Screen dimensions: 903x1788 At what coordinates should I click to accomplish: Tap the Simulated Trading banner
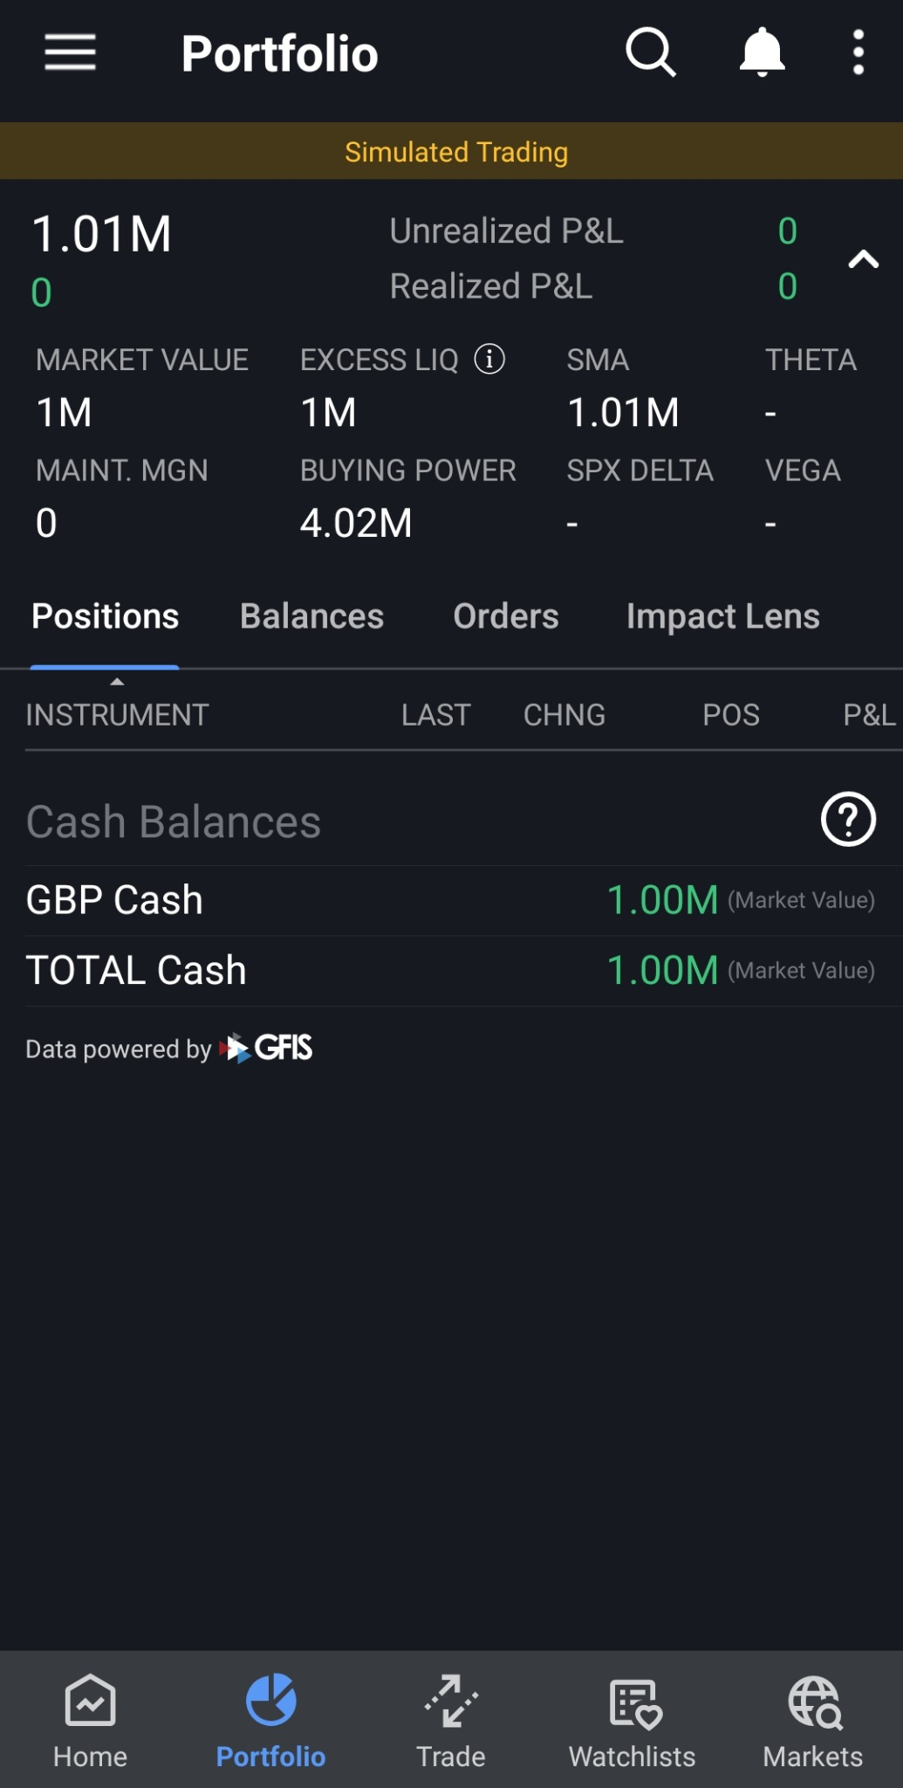pyautogui.click(x=451, y=151)
